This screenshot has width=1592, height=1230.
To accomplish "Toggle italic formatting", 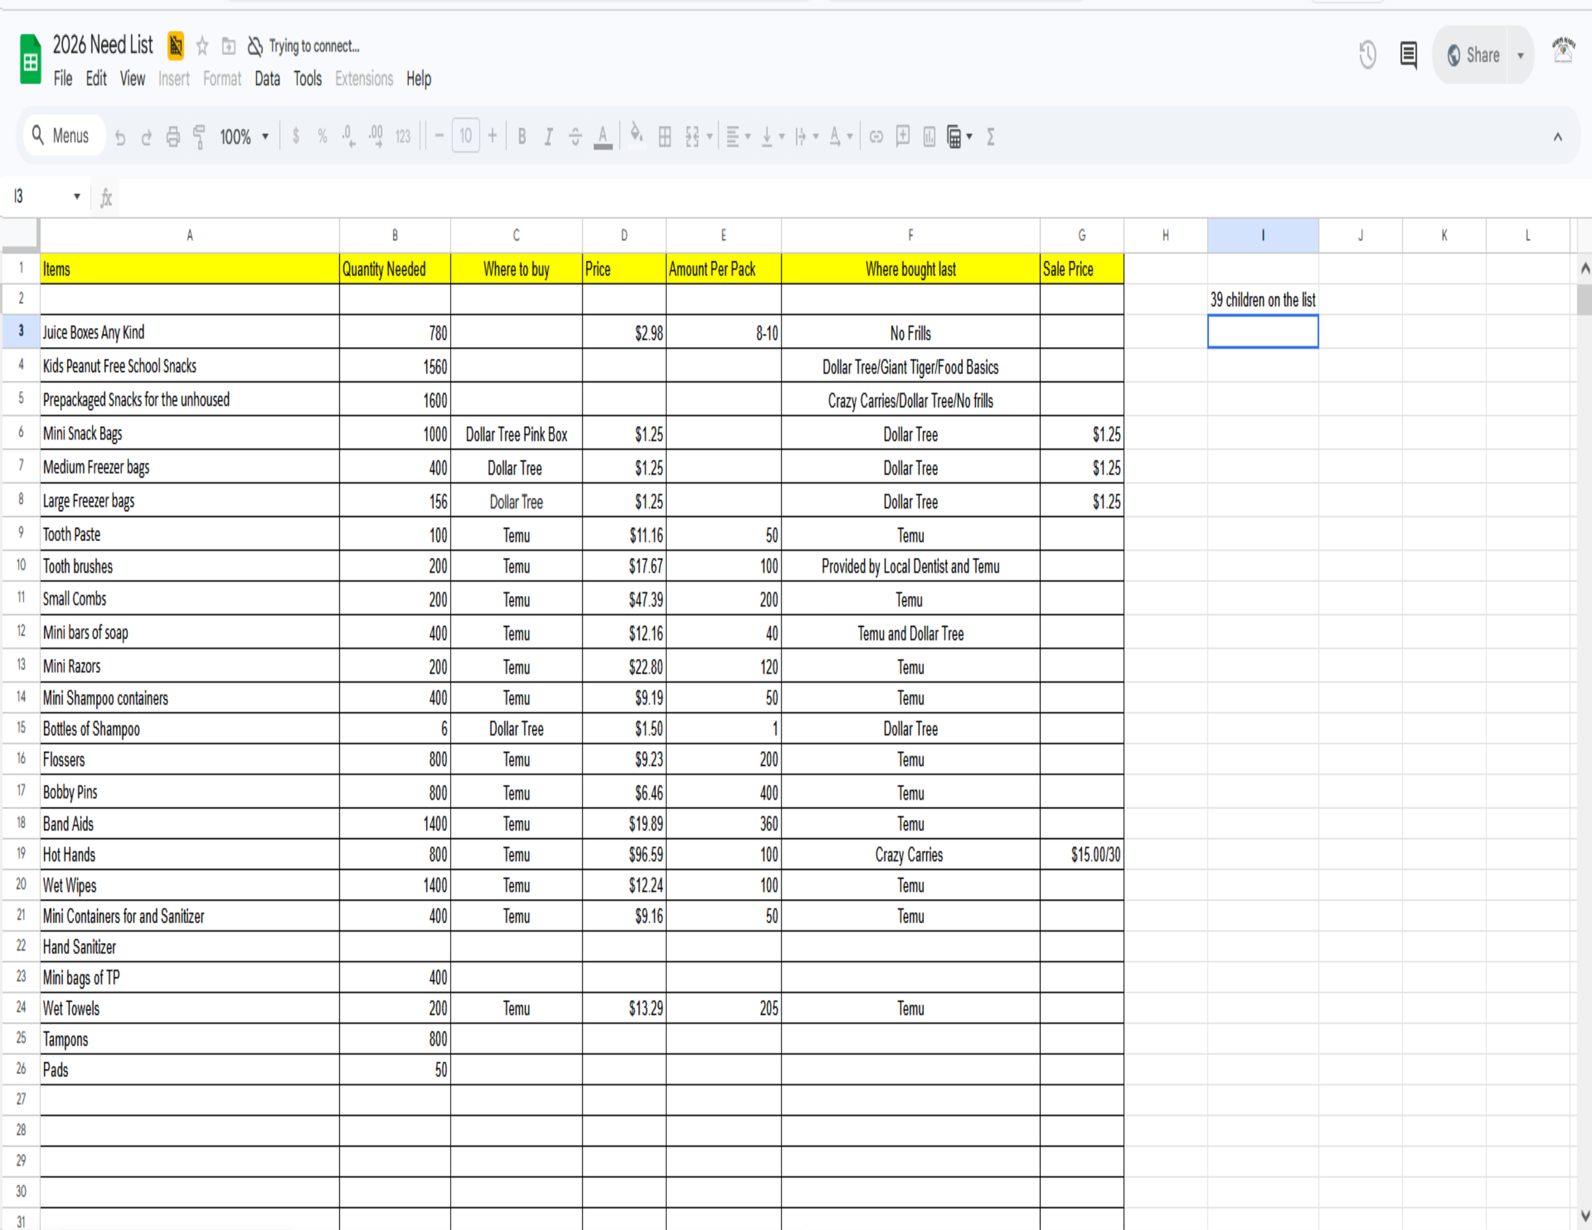I will (x=548, y=136).
